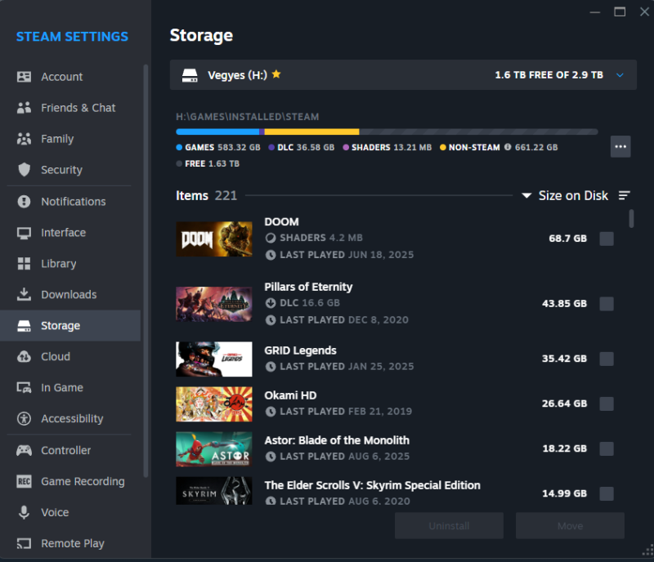Click the Security shield icon
This screenshot has height=562, width=654.
25,170
